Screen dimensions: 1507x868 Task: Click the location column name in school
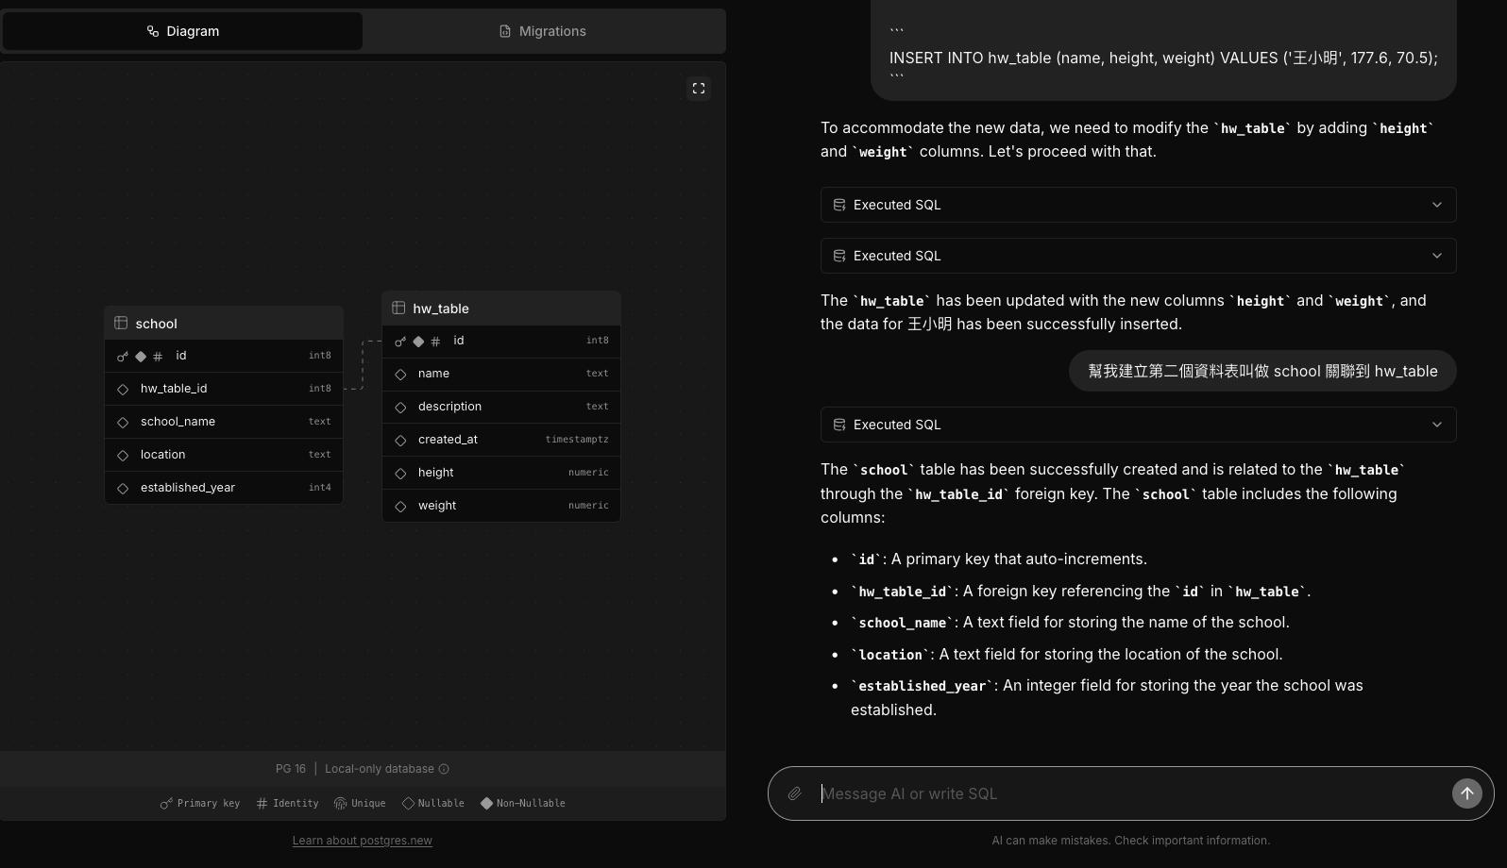(x=162, y=455)
